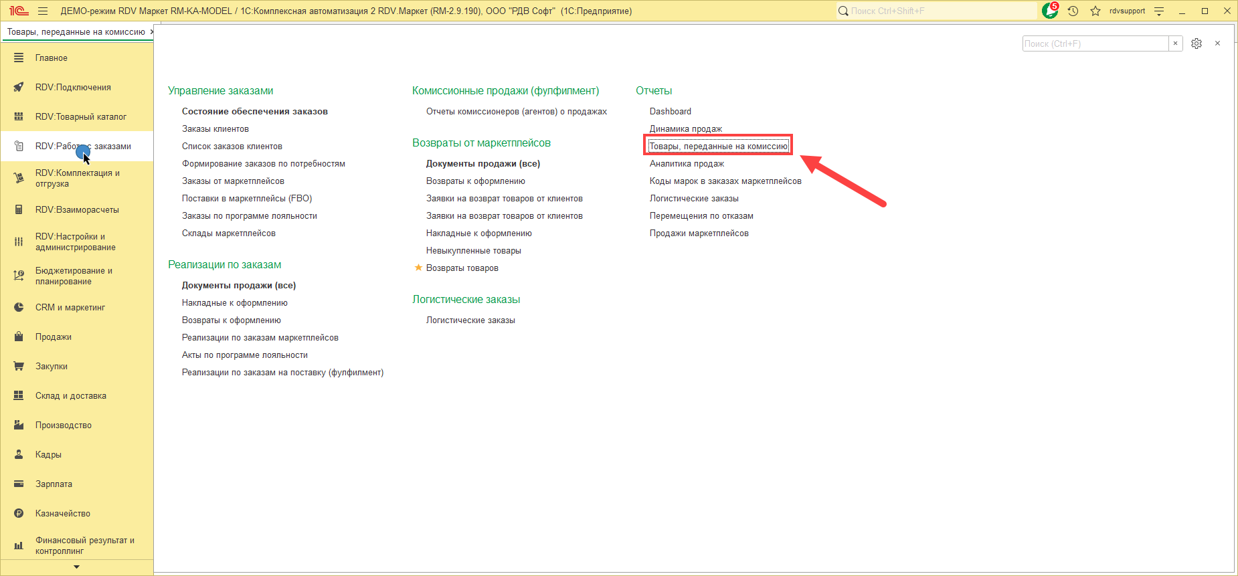Click the section menu search field Ctrl+F

[1095, 43]
